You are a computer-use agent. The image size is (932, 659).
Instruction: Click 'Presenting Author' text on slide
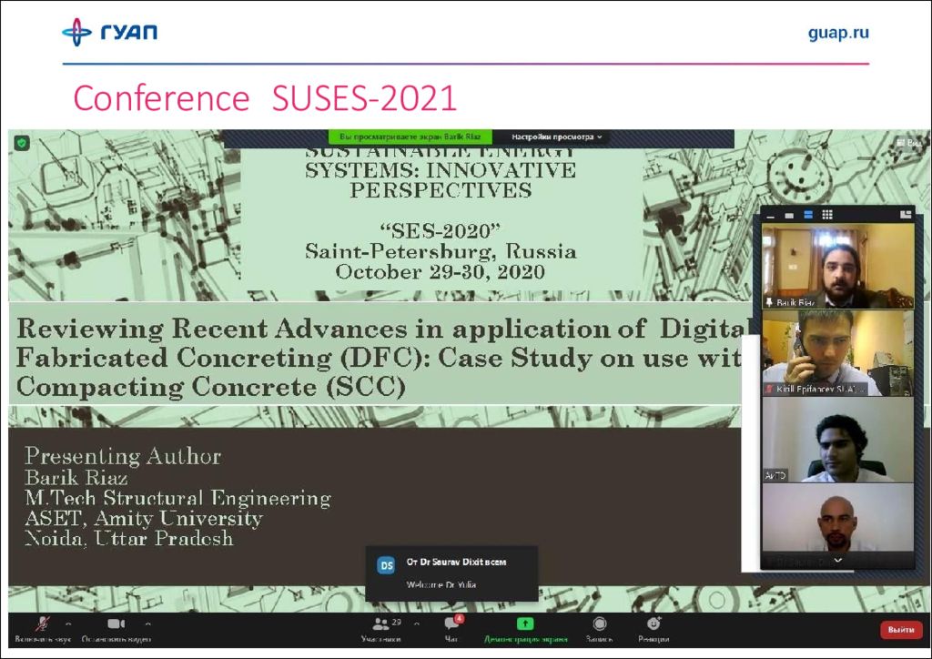coord(123,456)
